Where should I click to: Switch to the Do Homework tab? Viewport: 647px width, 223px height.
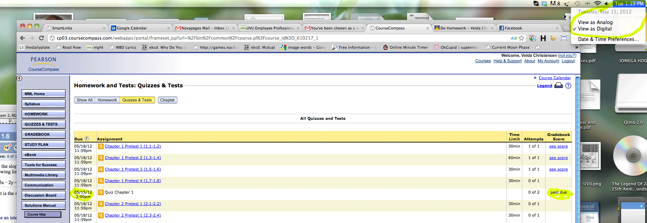(464, 28)
